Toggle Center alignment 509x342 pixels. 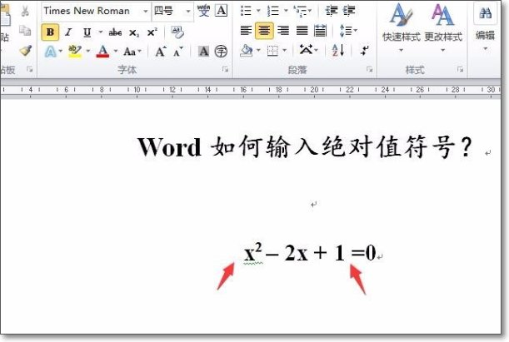[264, 31]
